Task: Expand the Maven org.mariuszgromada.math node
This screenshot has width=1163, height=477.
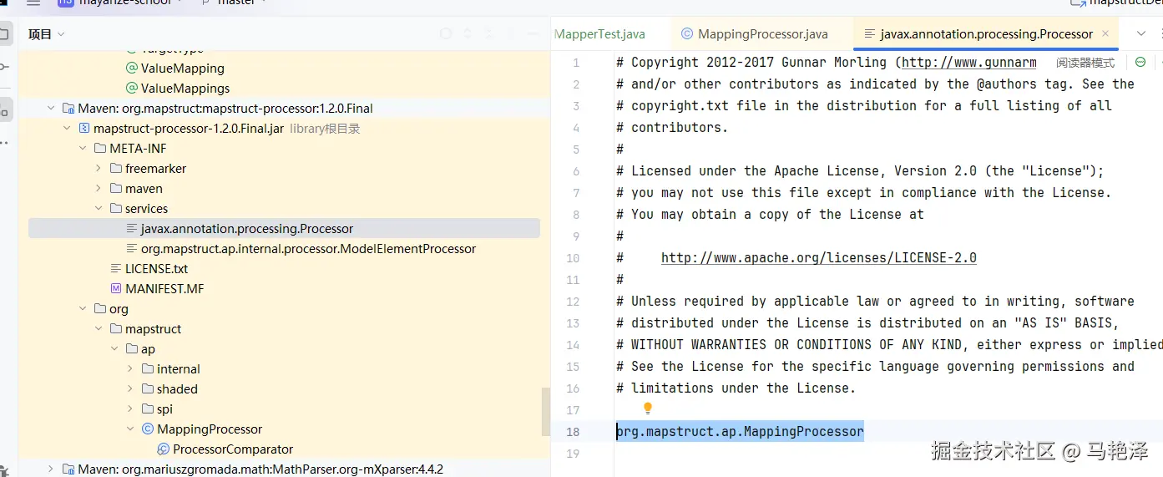Action: pos(51,469)
